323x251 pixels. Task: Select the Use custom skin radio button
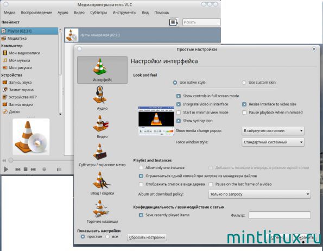point(244,83)
